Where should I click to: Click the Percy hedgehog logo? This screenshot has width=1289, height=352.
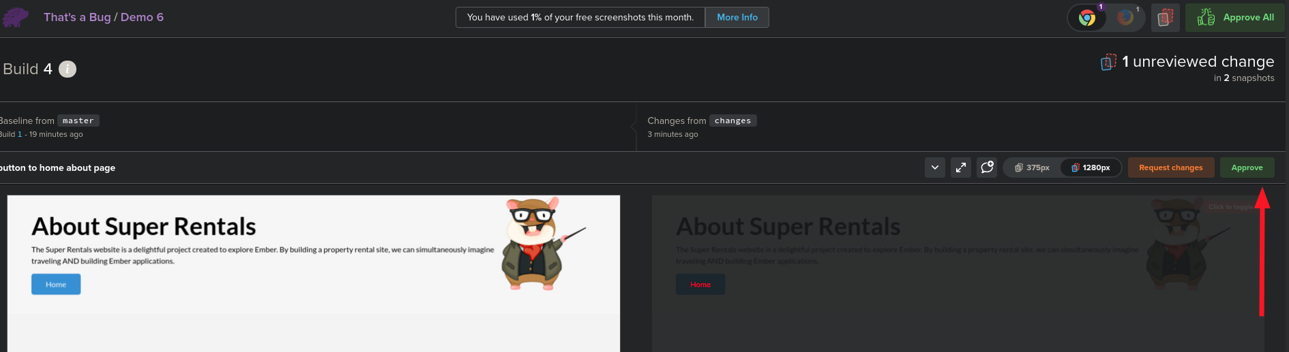coord(15,17)
